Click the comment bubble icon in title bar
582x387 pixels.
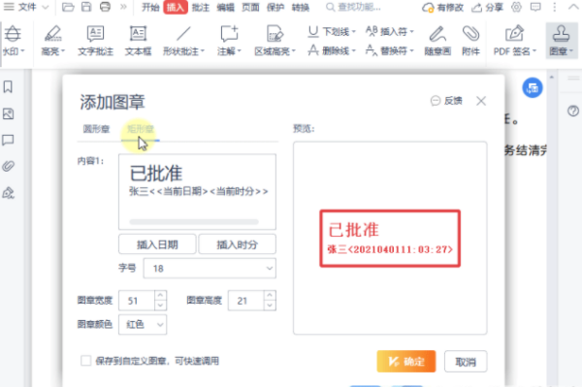(x=535, y=7)
